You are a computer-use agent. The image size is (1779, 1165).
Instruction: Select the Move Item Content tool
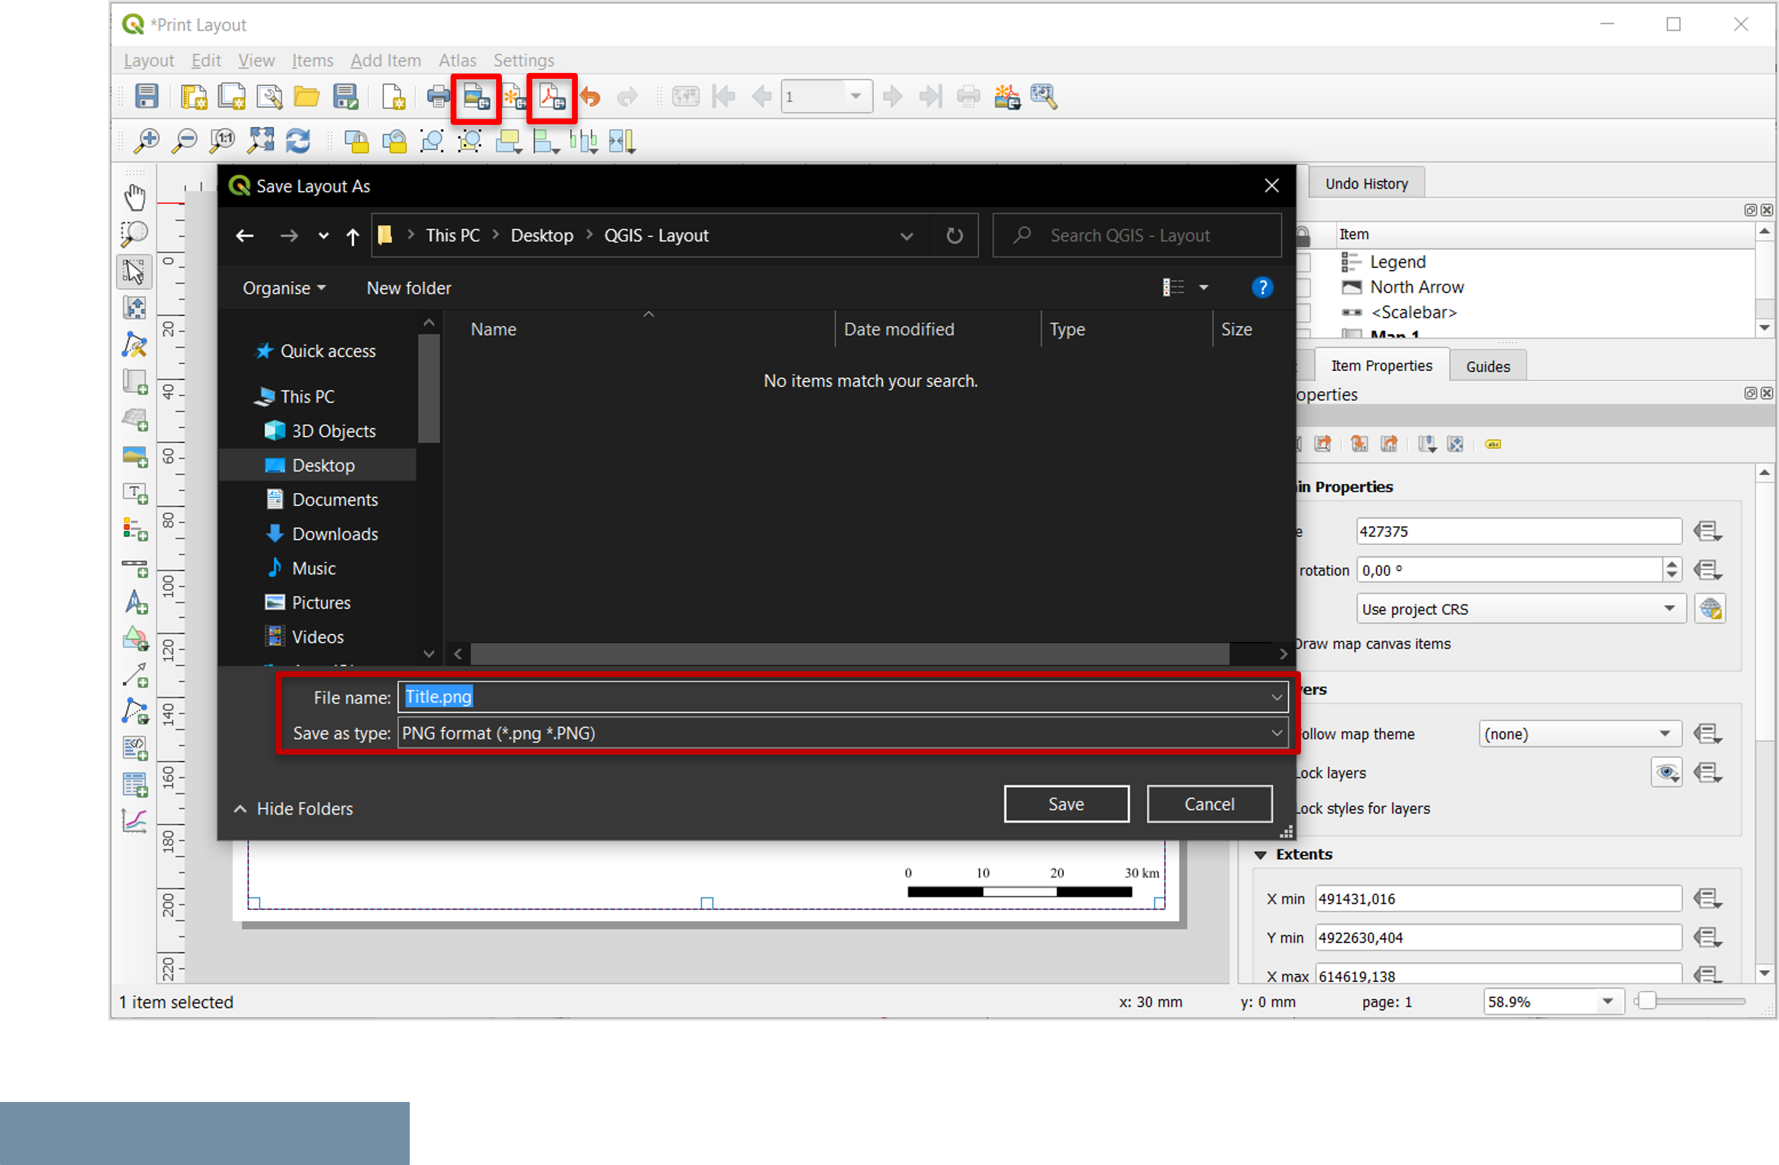[135, 308]
